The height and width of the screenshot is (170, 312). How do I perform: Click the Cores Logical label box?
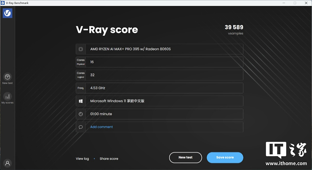[x=81, y=75]
